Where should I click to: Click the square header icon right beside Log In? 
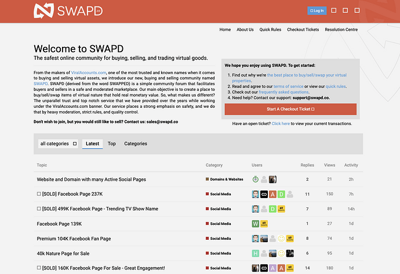tap(333, 10)
